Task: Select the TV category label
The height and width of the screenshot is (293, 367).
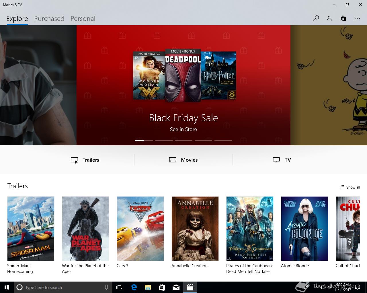Action: [288, 160]
